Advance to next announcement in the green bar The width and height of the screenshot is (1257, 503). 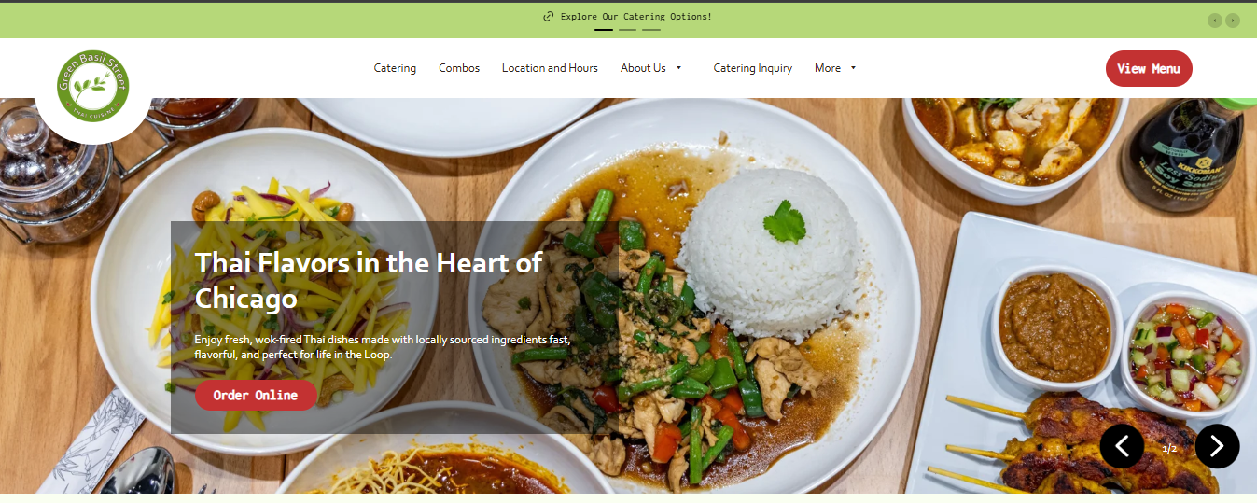1233,21
